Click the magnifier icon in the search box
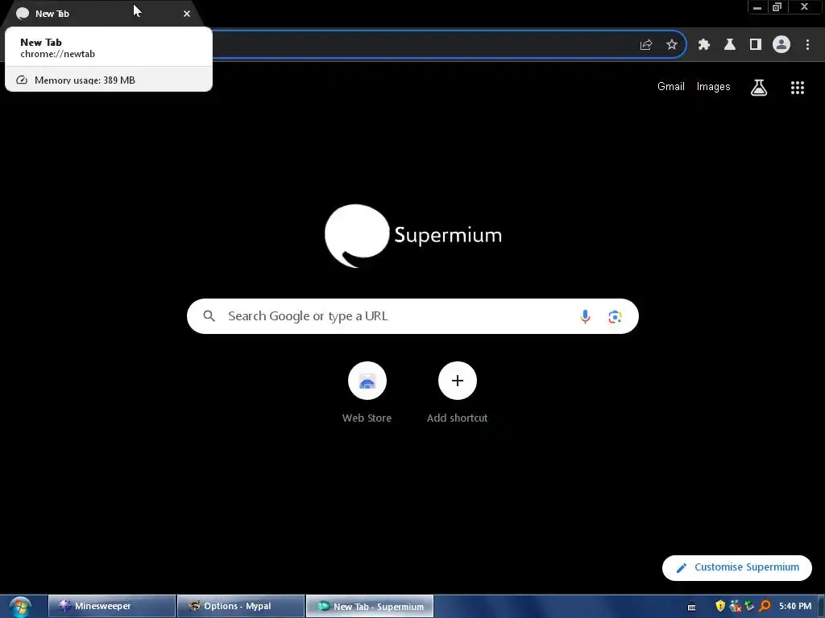This screenshot has height=618, width=825. pos(209,315)
